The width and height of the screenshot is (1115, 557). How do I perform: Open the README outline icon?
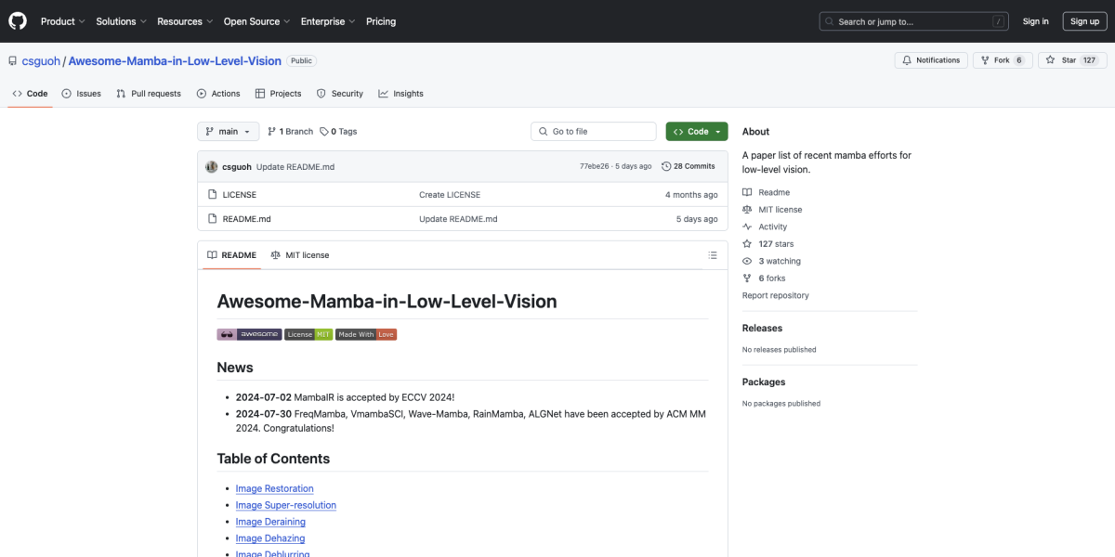pos(713,255)
